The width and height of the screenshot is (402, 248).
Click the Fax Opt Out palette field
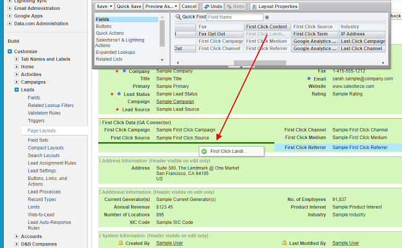(220, 34)
